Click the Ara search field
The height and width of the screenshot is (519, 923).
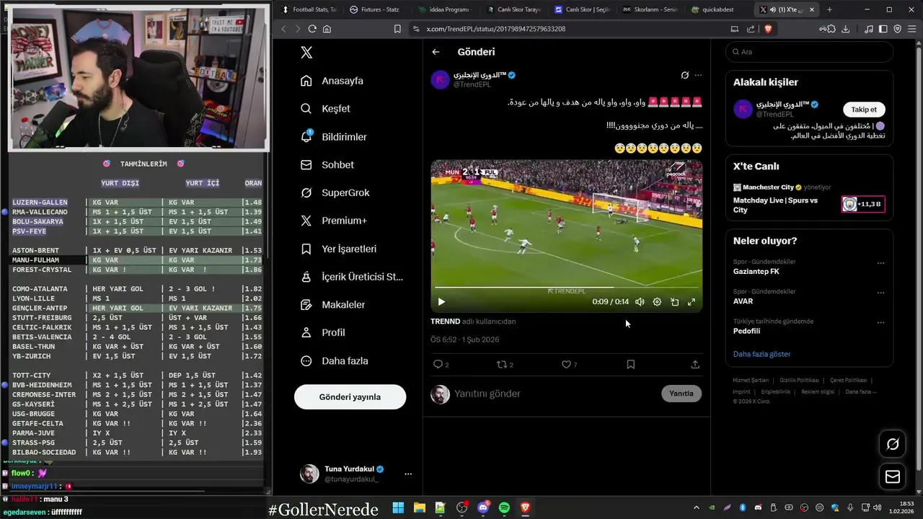click(809, 52)
